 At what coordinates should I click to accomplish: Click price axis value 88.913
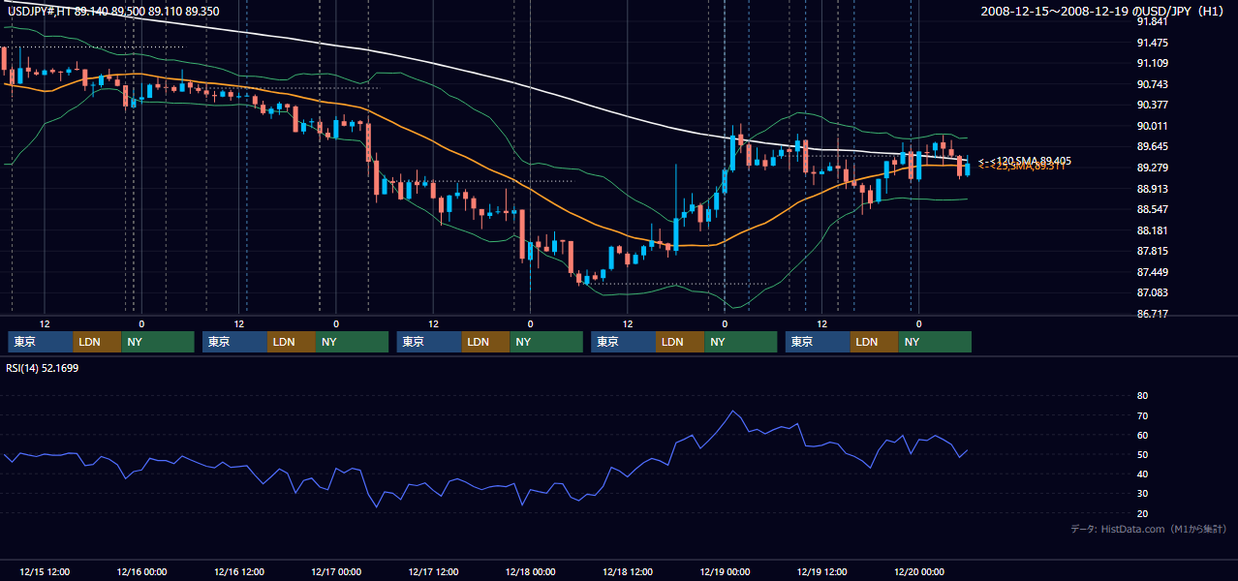[1152, 189]
